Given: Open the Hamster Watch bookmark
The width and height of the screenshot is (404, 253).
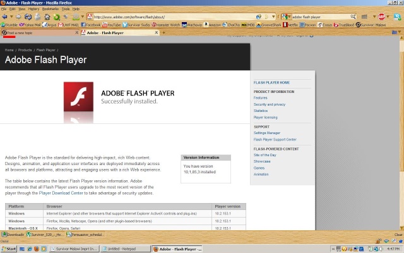Looking at the screenshot, I should pyautogui.click(x=165, y=25).
